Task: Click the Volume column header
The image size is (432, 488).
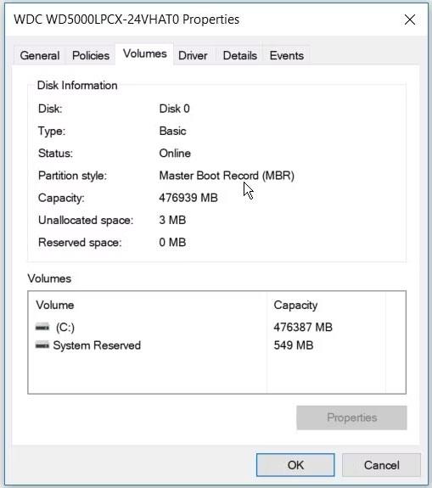Action: coord(148,305)
